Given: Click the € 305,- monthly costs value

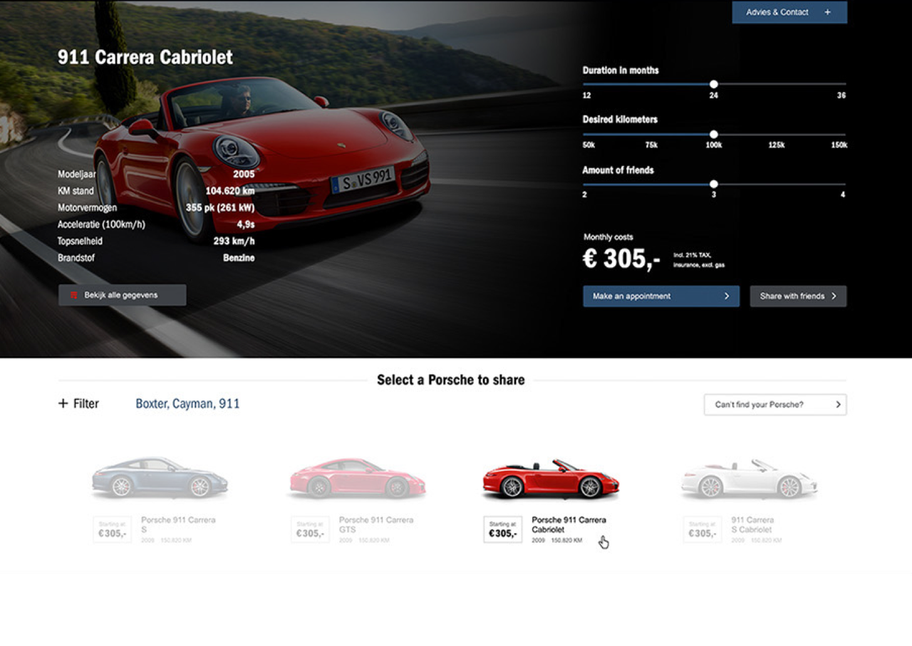Looking at the screenshot, I should pos(621,259).
